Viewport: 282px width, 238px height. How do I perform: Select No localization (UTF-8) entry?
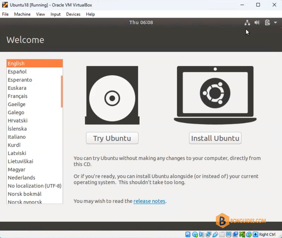35,186
